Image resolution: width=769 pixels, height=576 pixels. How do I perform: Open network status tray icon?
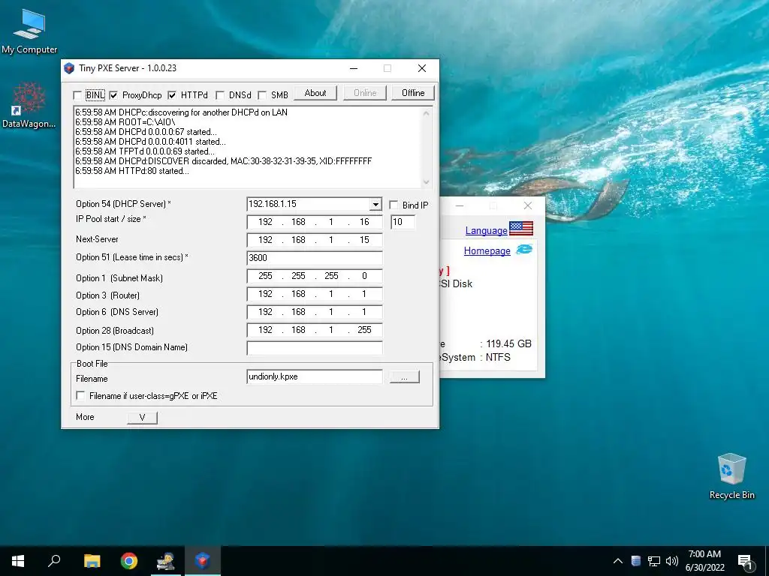coord(654,561)
